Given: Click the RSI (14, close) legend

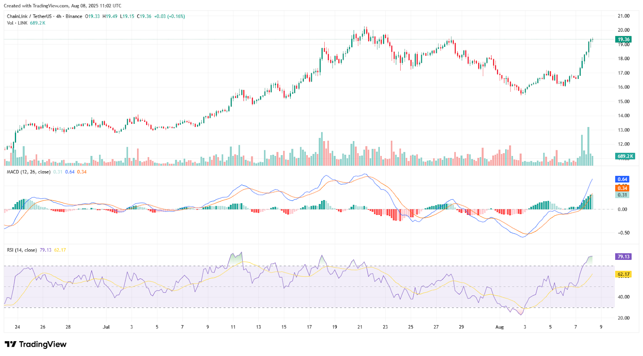Looking at the screenshot, I should click(x=22, y=250).
